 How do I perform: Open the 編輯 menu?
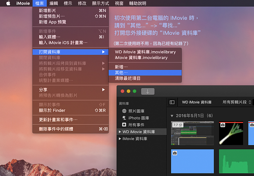[54, 3]
